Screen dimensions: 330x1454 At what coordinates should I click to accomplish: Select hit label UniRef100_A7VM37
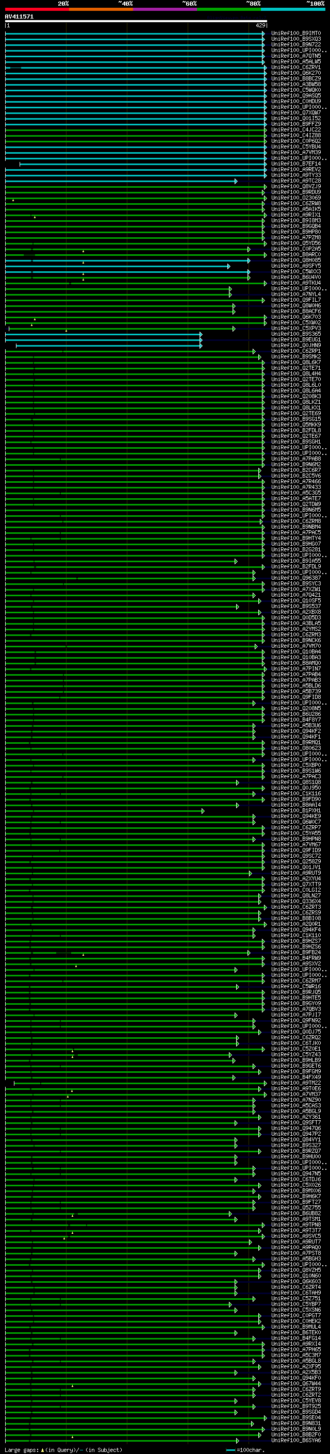tap(296, 1094)
